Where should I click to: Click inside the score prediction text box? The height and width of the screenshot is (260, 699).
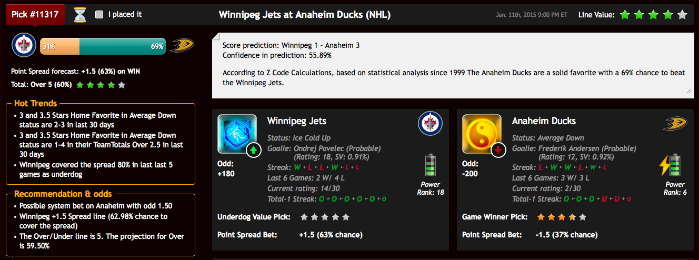point(453,66)
